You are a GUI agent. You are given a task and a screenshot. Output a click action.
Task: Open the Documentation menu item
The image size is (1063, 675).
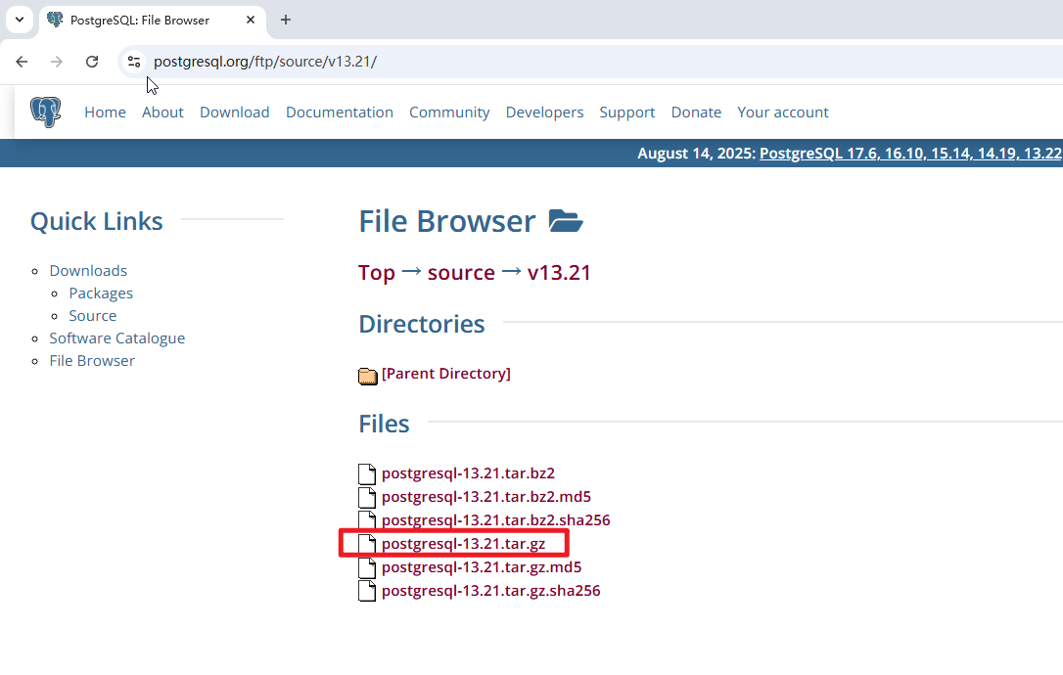click(340, 112)
